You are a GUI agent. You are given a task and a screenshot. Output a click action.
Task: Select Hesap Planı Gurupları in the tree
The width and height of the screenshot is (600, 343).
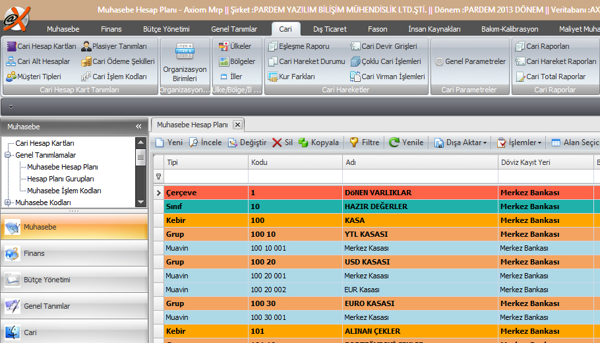[x=61, y=179]
